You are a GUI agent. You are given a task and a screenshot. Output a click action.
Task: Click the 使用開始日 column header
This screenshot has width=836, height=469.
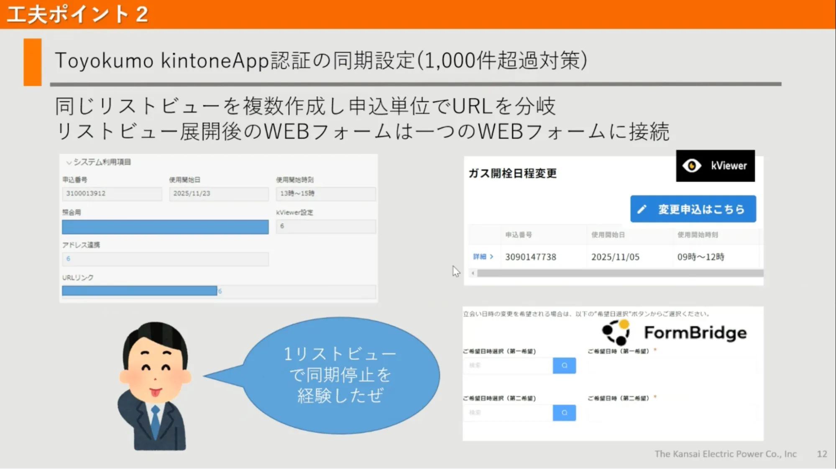point(608,235)
